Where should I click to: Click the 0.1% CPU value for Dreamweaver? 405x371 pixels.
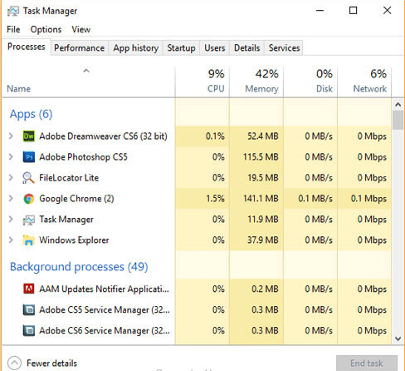coord(215,136)
